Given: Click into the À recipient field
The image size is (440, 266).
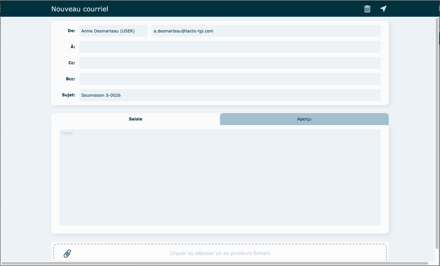Looking at the screenshot, I should [x=230, y=47].
